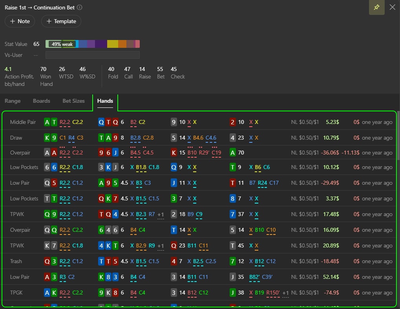Select the Boards tab

(42, 101)
